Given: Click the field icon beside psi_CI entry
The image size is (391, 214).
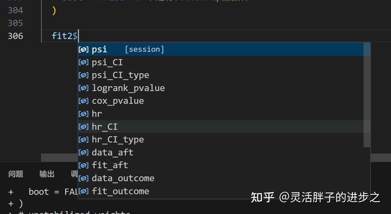Looking at the screenshot, I should 83,62.
